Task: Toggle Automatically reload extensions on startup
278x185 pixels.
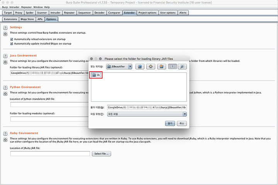Action: pyautogui.click(x=12, y=39)
